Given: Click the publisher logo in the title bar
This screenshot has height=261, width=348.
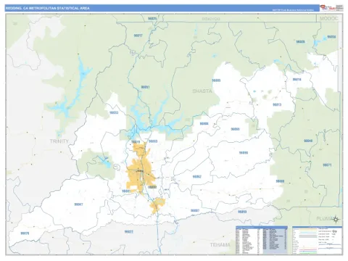Looking at the screenshot, I should [x=328, y=8].
